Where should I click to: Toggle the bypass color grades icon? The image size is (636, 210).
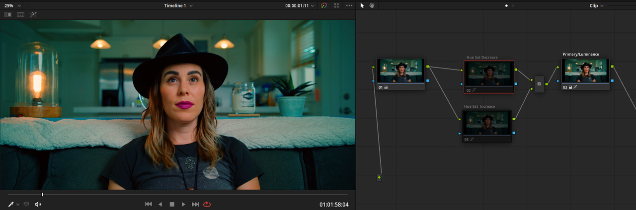click(324, 5)
